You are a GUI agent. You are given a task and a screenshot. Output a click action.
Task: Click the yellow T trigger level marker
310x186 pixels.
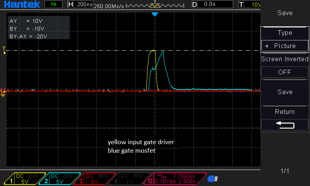point(4,50)
